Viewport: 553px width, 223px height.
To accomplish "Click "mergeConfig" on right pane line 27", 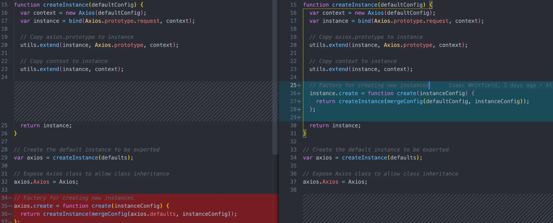I will coord(405,102).
